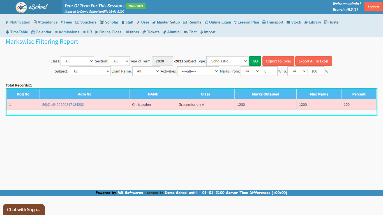Click the Alumini rocket icon
The image size is (383, 215).
165,32
